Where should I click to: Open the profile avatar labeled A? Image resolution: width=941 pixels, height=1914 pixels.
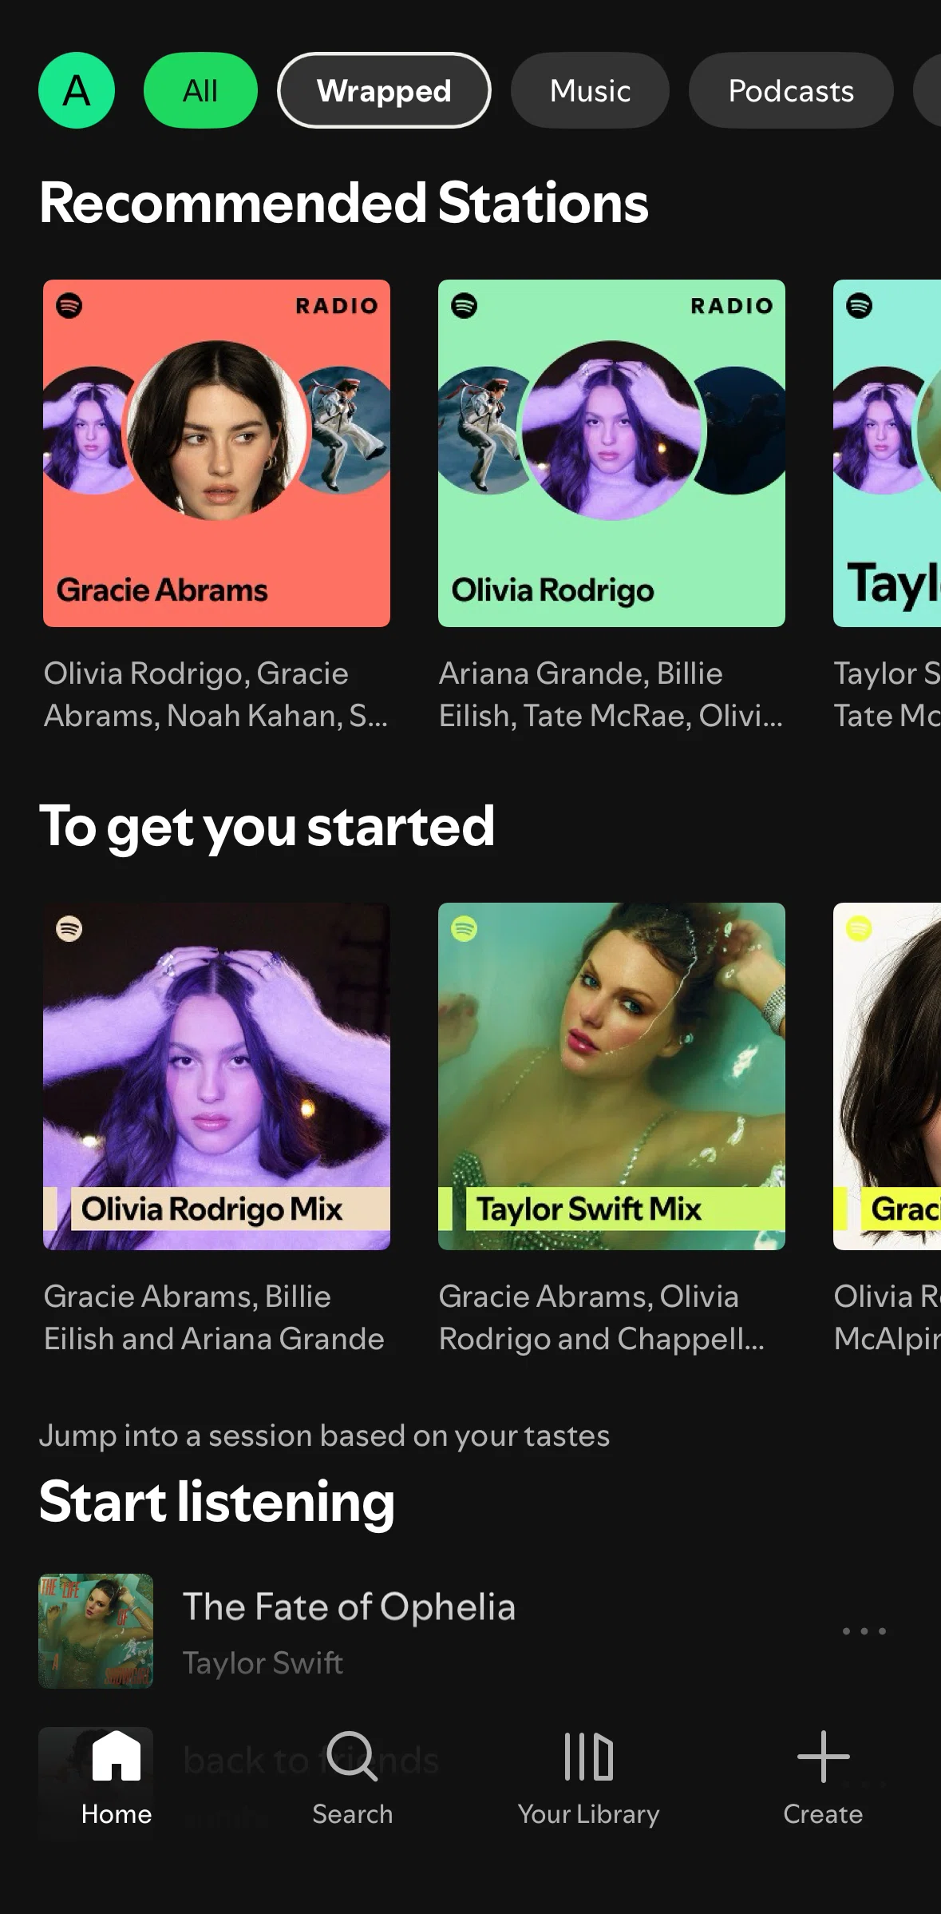77,90
